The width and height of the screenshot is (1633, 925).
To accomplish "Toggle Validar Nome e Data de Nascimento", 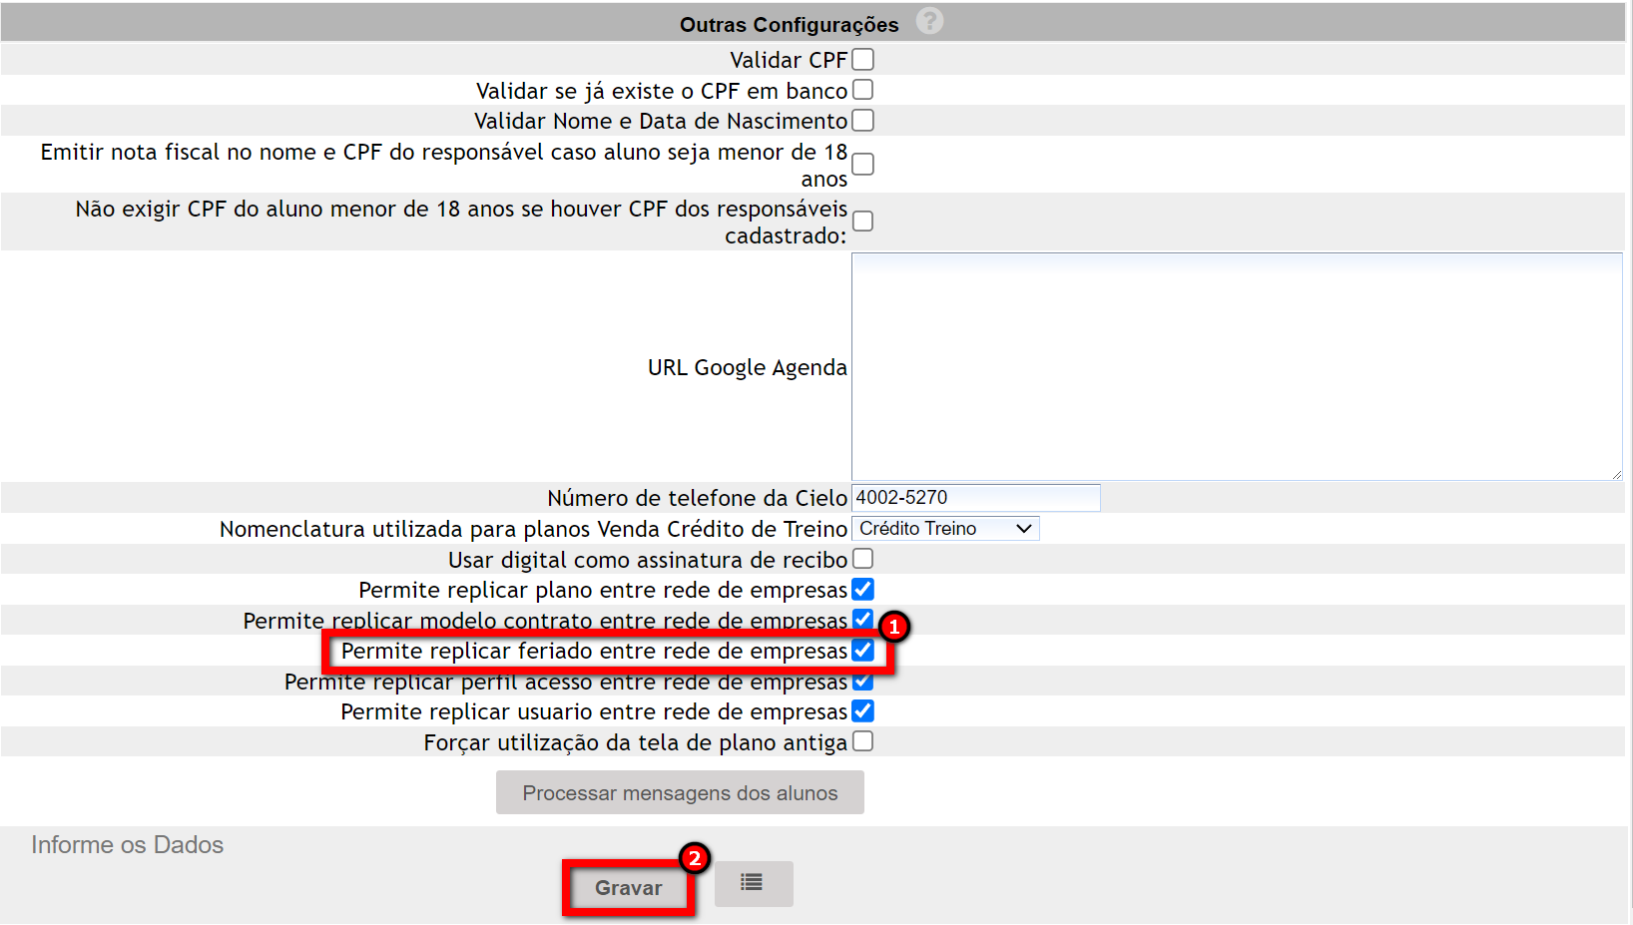I will [x=863, y=121].
